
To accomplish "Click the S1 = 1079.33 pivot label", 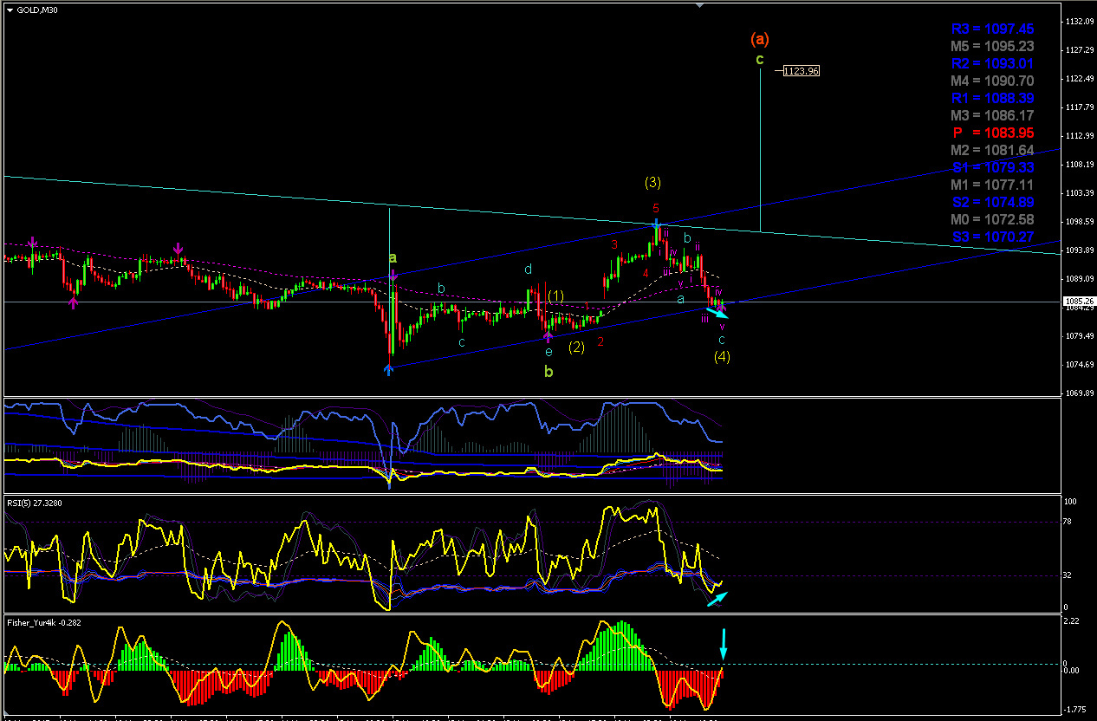I will (992, 167).
